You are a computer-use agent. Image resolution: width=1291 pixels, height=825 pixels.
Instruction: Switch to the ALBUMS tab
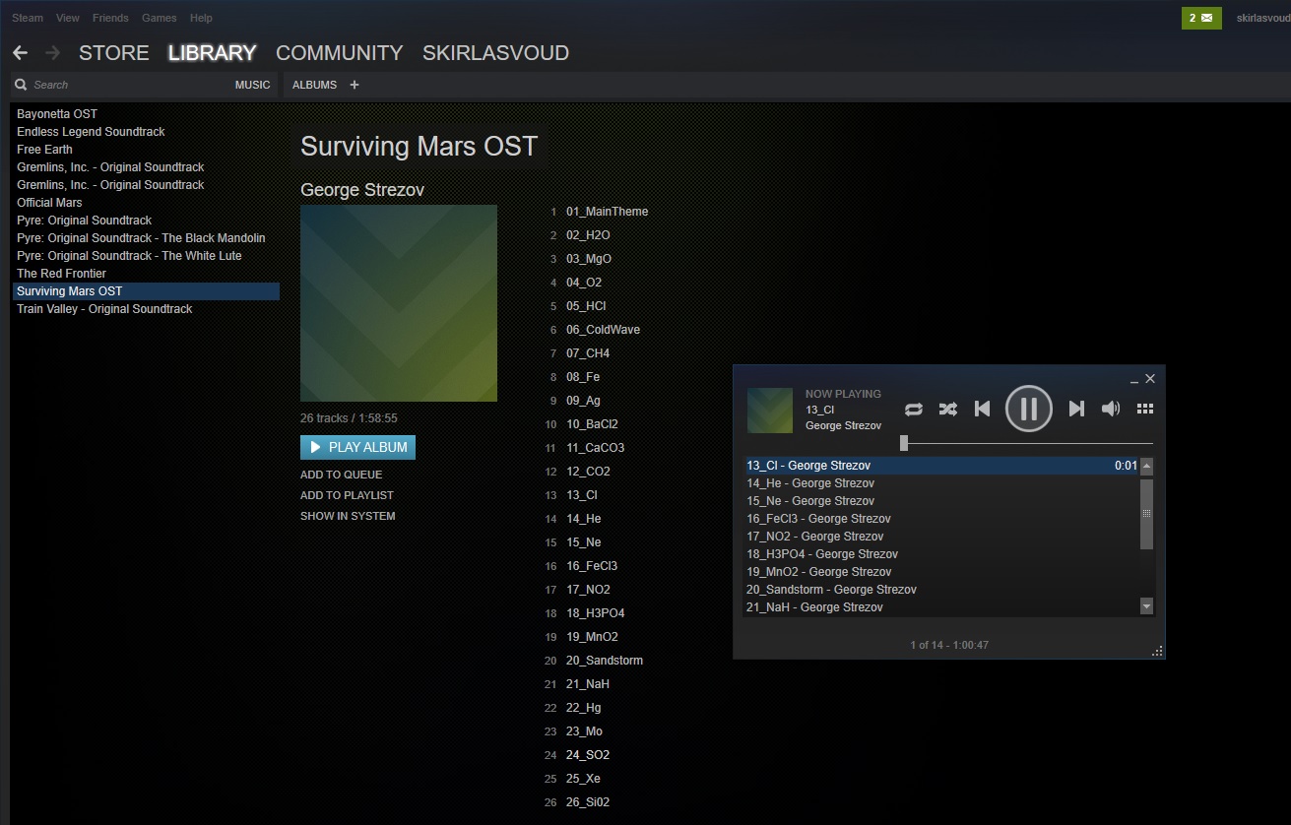(314, 86)
